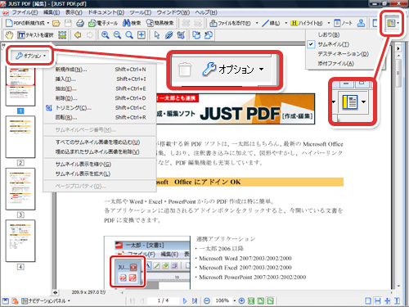Click the save disk icon
This screenshot has height=307, width=409.
(68, 23)
